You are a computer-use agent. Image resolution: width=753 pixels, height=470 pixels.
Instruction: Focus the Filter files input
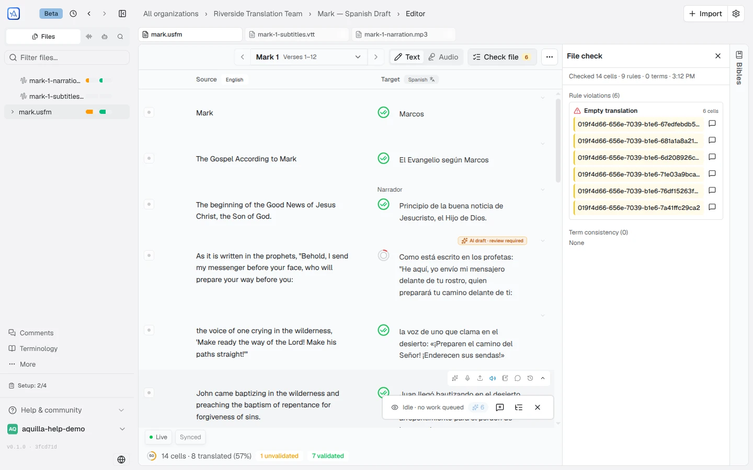point(67,57)
